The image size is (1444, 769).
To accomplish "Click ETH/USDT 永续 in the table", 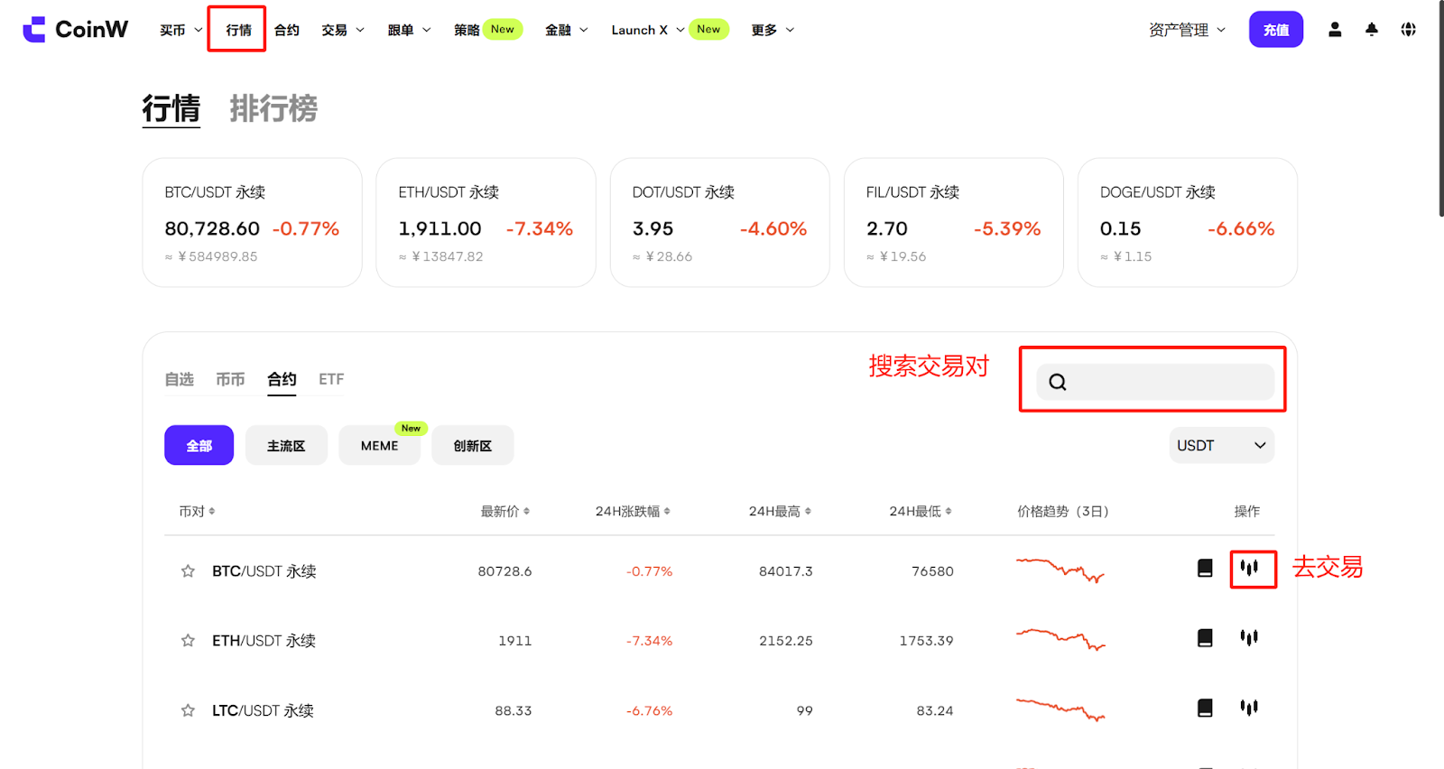I will pyautogui.click(x=264, y=641).
